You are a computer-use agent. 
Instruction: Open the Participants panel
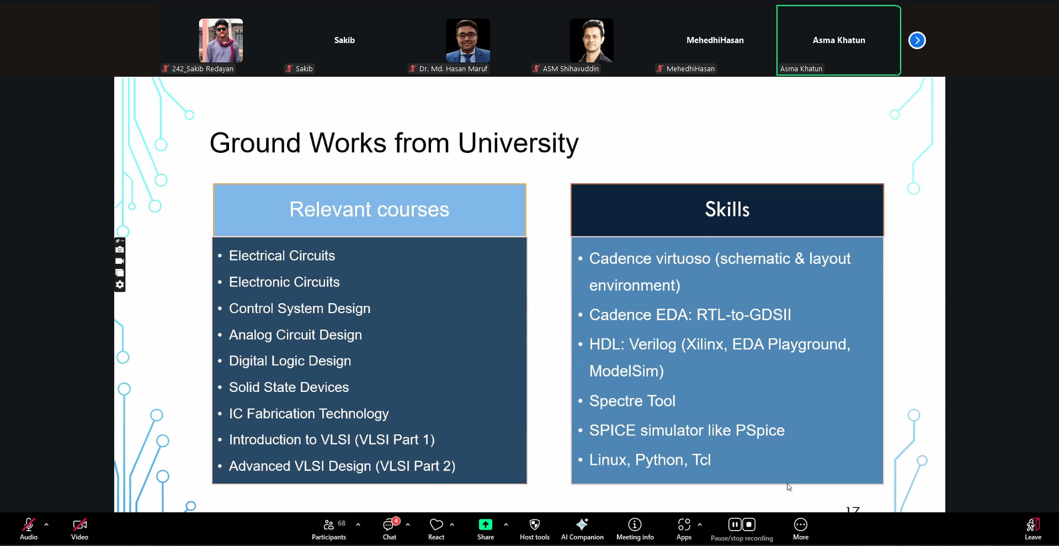(x=329, y=528)
